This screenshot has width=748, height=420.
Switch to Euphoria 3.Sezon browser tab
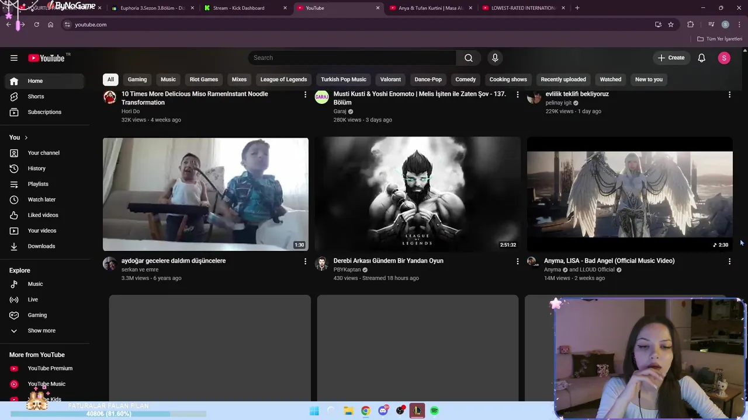click(152, 8)
